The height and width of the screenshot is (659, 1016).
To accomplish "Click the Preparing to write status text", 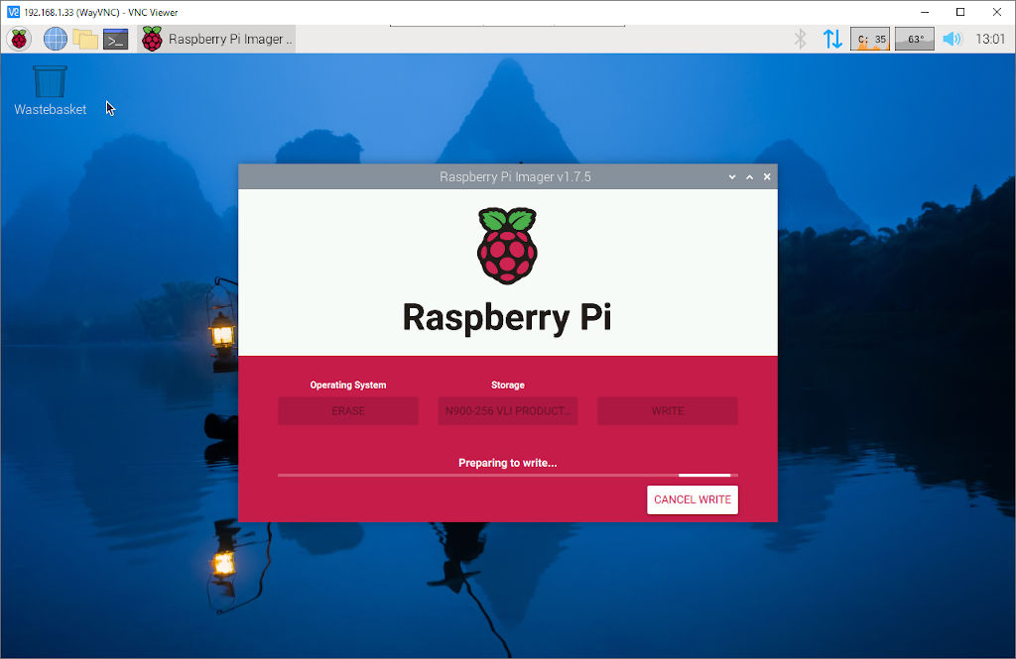I will tap(507, 463).
